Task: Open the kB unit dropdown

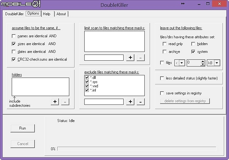Action: [217, 63]
